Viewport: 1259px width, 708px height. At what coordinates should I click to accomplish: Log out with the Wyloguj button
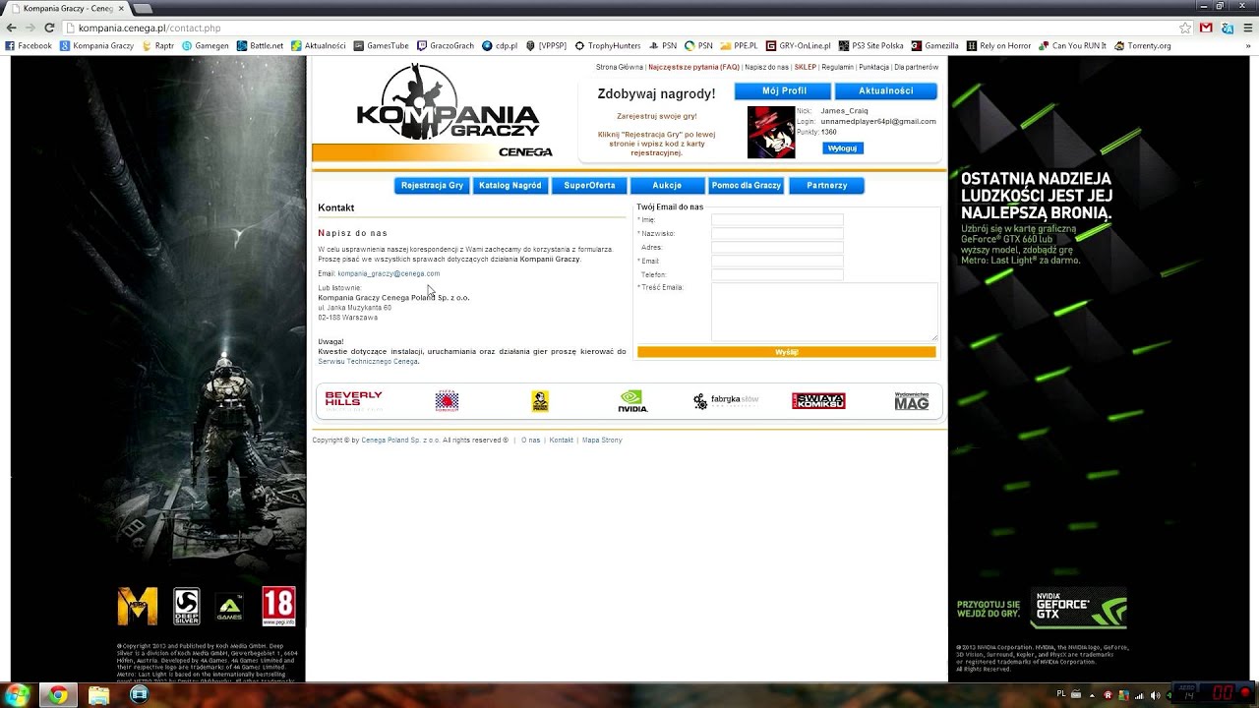click(x=843, y=148)
